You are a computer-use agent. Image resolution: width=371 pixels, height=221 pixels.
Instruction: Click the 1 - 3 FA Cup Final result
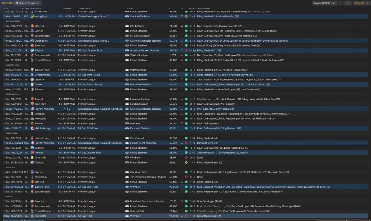[192, 216]
